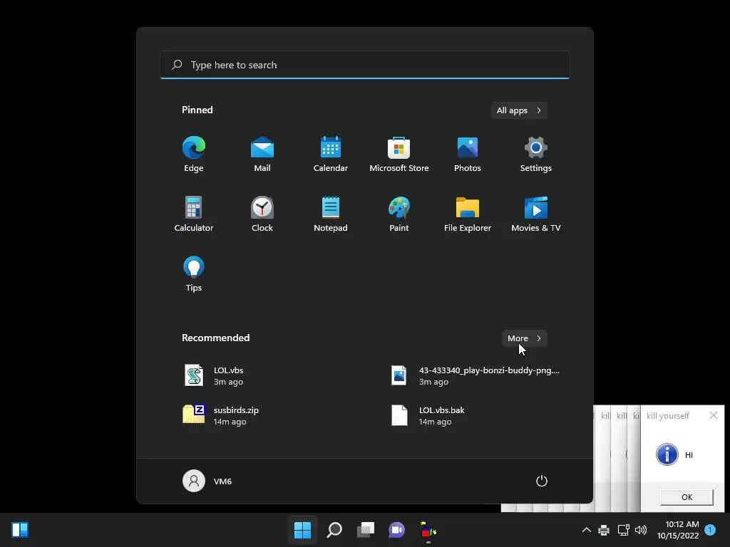The width and height of the screenshot is (730, 547).
Task: Open the VM6 user account menu
Action: 207,481
